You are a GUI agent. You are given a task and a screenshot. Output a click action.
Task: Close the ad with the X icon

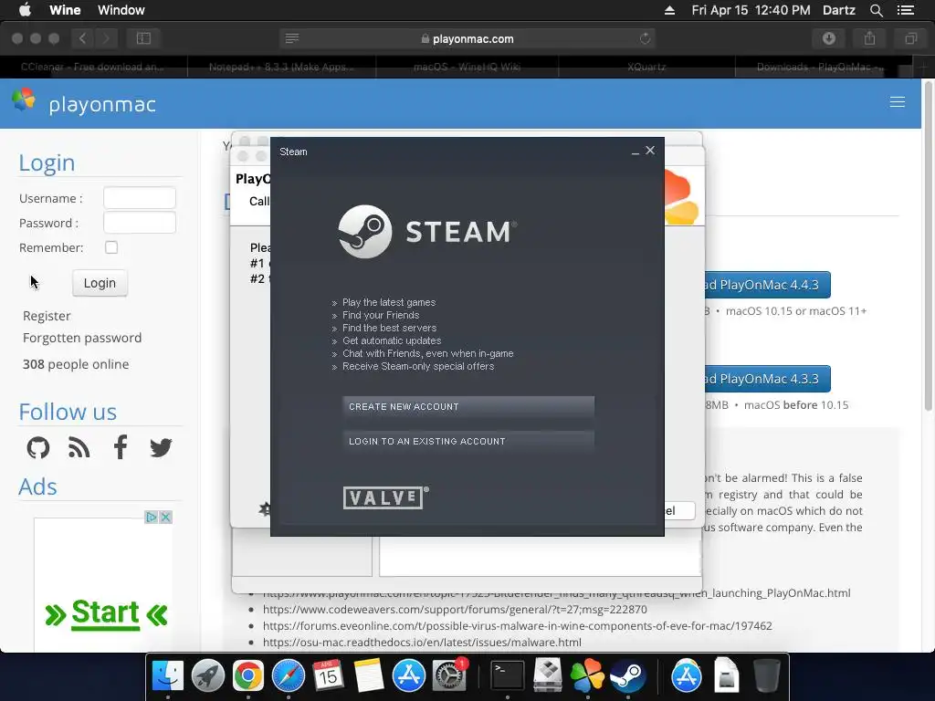click(166, 517)
